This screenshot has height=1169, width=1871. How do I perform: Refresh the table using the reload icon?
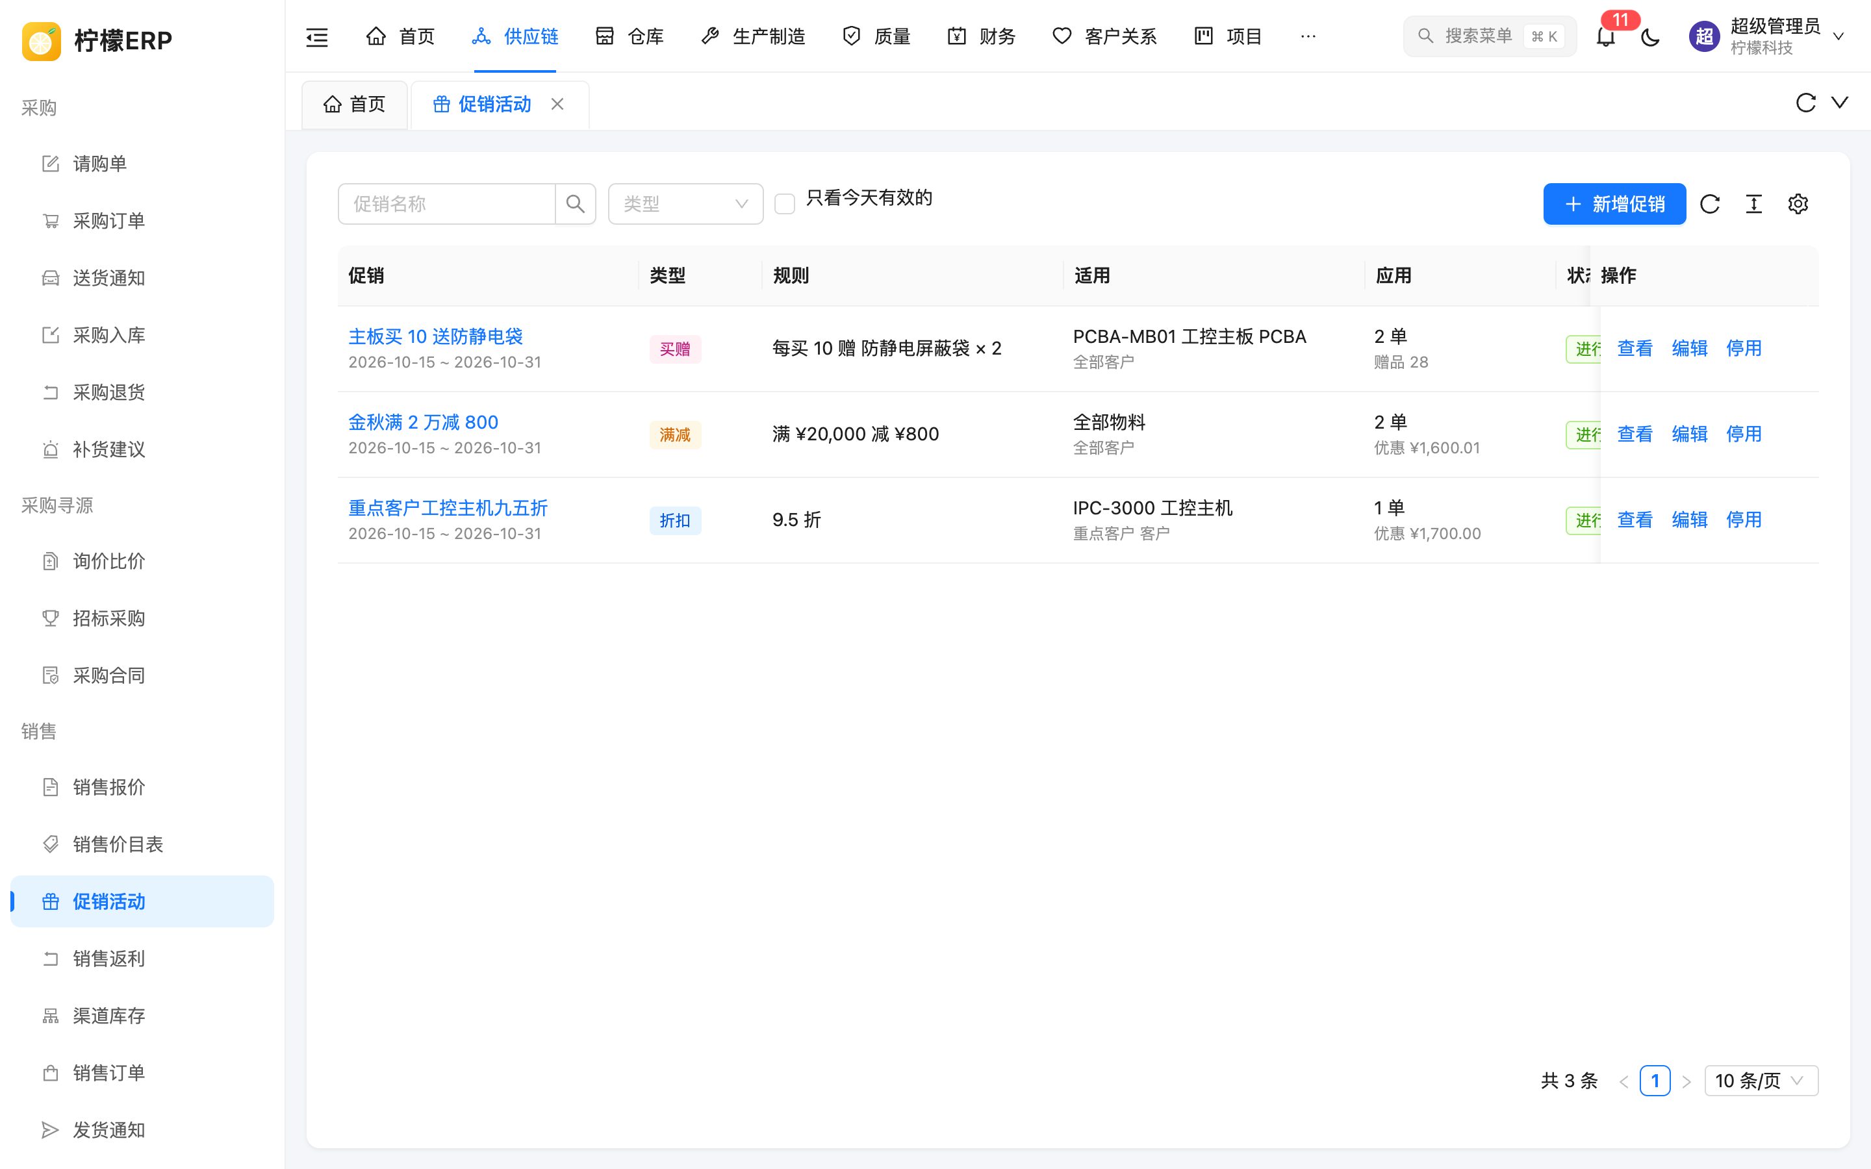click(x=1709, y=204)
